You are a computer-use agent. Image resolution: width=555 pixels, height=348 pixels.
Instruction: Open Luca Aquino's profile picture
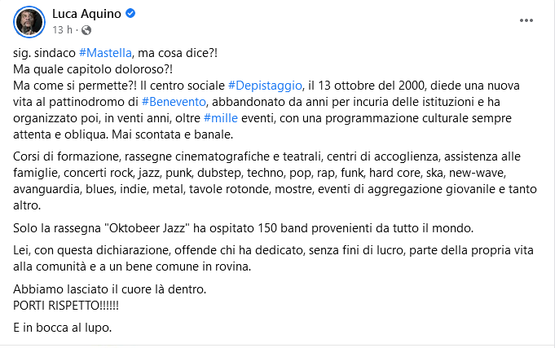[29, 22]
